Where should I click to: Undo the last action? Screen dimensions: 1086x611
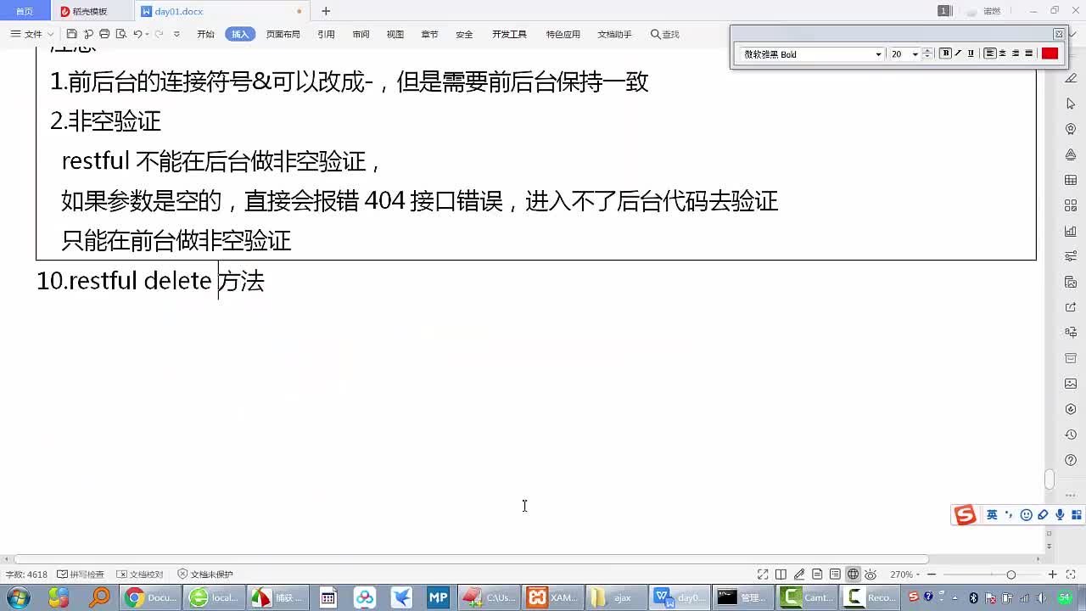(x=137, y=34)
